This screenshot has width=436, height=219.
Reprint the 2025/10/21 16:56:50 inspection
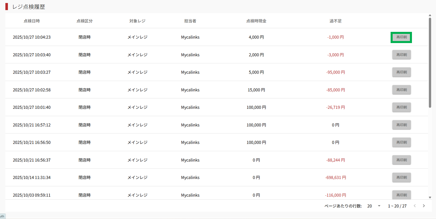tap(401, 142)
